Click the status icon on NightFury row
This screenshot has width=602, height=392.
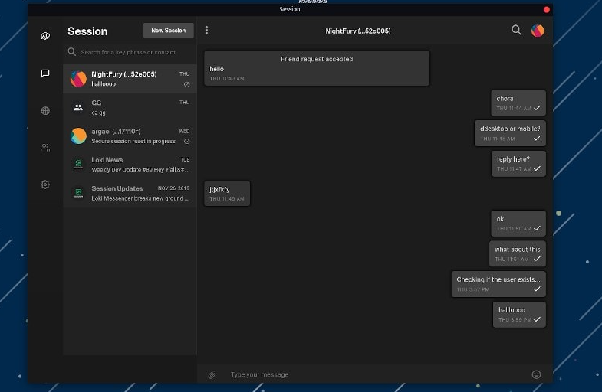coord(186,84)
